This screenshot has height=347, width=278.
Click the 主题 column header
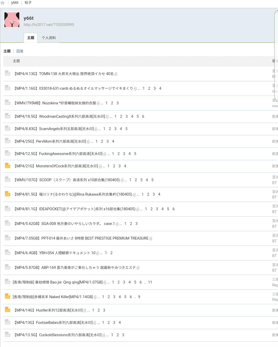16,61
